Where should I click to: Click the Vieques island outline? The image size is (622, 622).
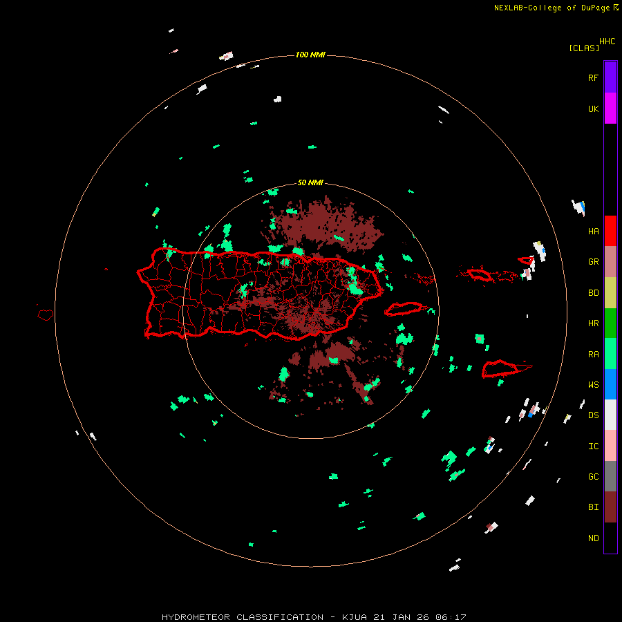[x=403, y=309]
